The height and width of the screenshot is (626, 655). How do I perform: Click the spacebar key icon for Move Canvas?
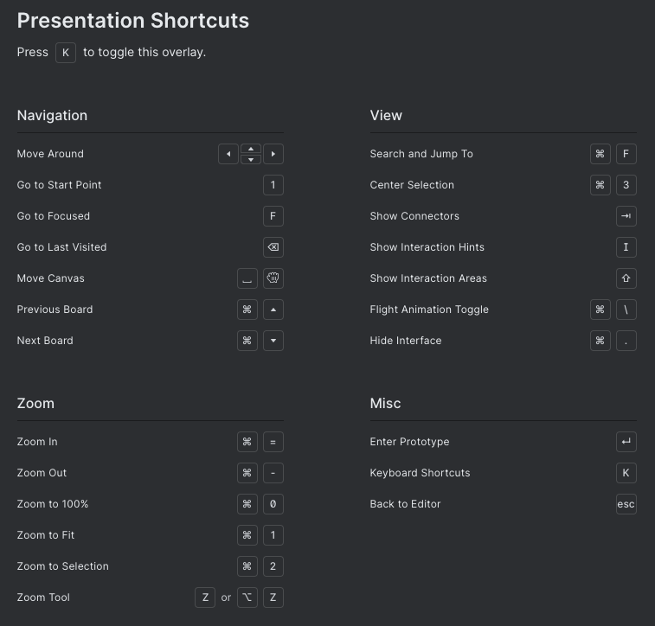pyautogui.click(x=247, y=278)
